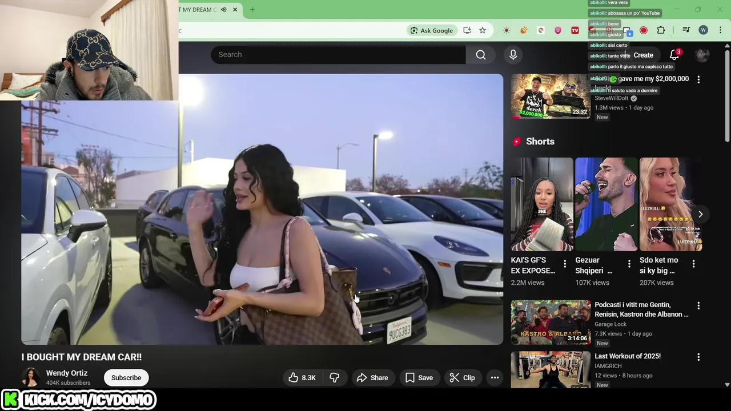Viewport: 731px width, 411px height.
Task: Open the YouTube account avatar menu
Action: (702, 55)
